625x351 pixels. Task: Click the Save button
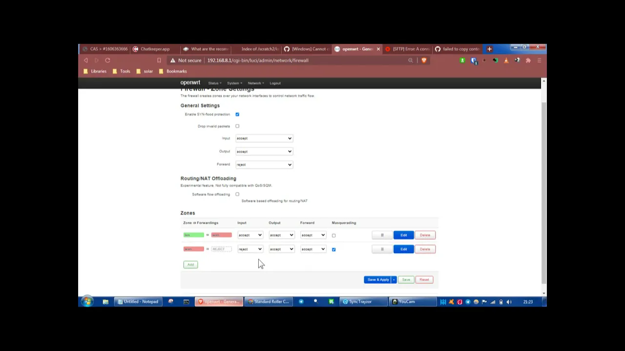(x=406, y=280)
